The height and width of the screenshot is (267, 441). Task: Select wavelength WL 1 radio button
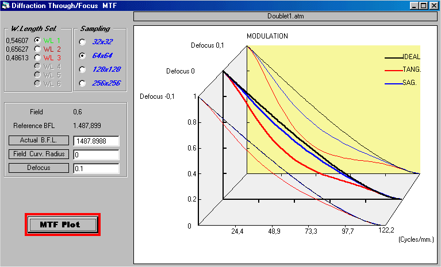[37, 40]
